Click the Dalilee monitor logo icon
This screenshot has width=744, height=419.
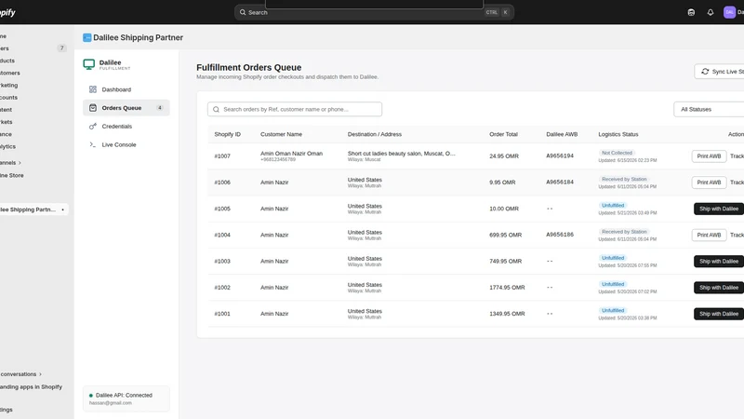(x=88, y=64)
